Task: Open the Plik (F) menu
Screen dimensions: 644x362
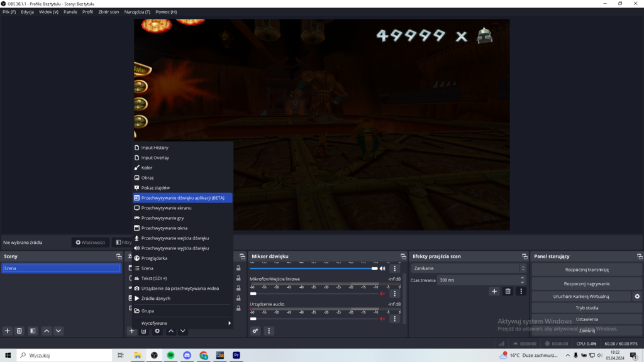Action: click(9, 12)
